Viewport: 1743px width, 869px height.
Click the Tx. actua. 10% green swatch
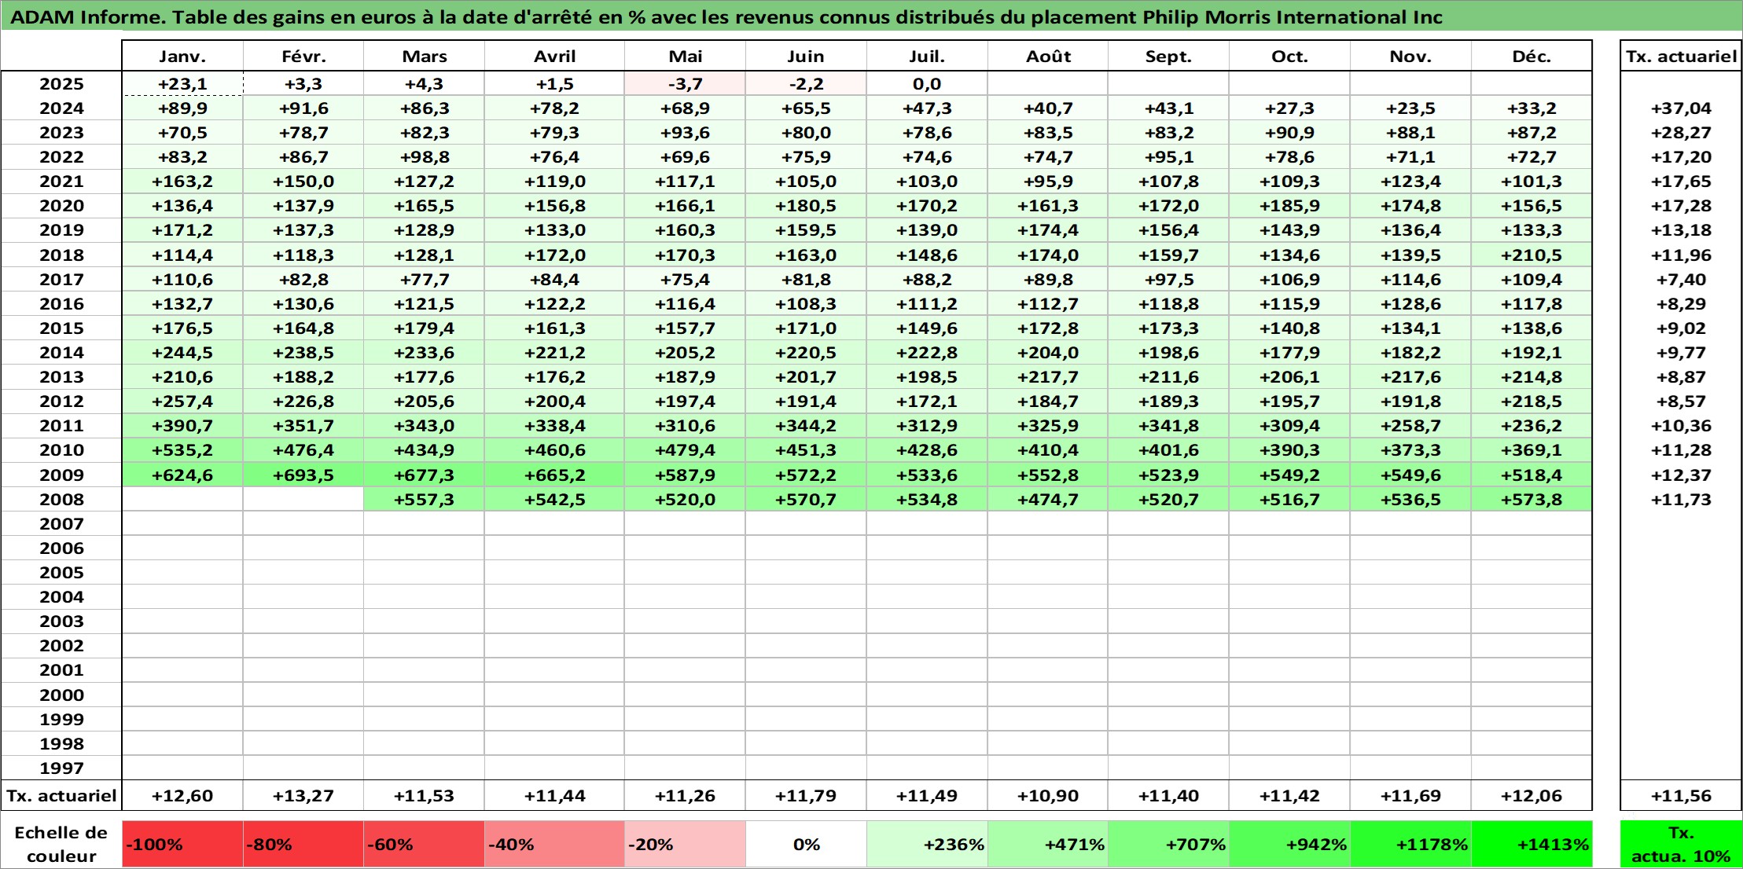pos(1681,844)
